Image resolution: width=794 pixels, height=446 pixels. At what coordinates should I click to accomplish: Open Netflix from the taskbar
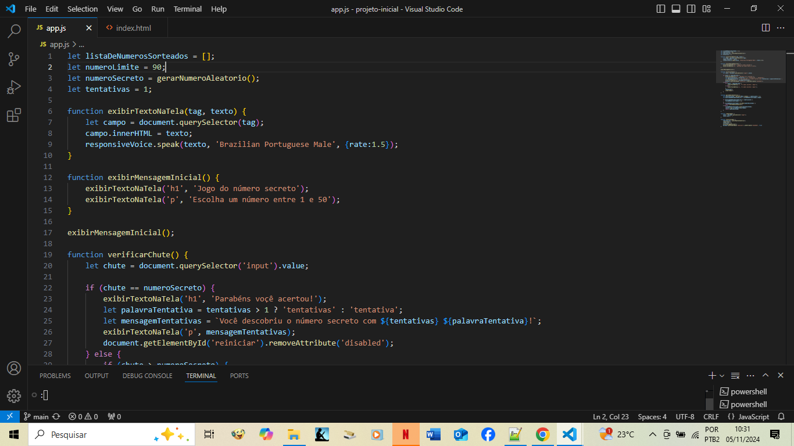(405, 434)
